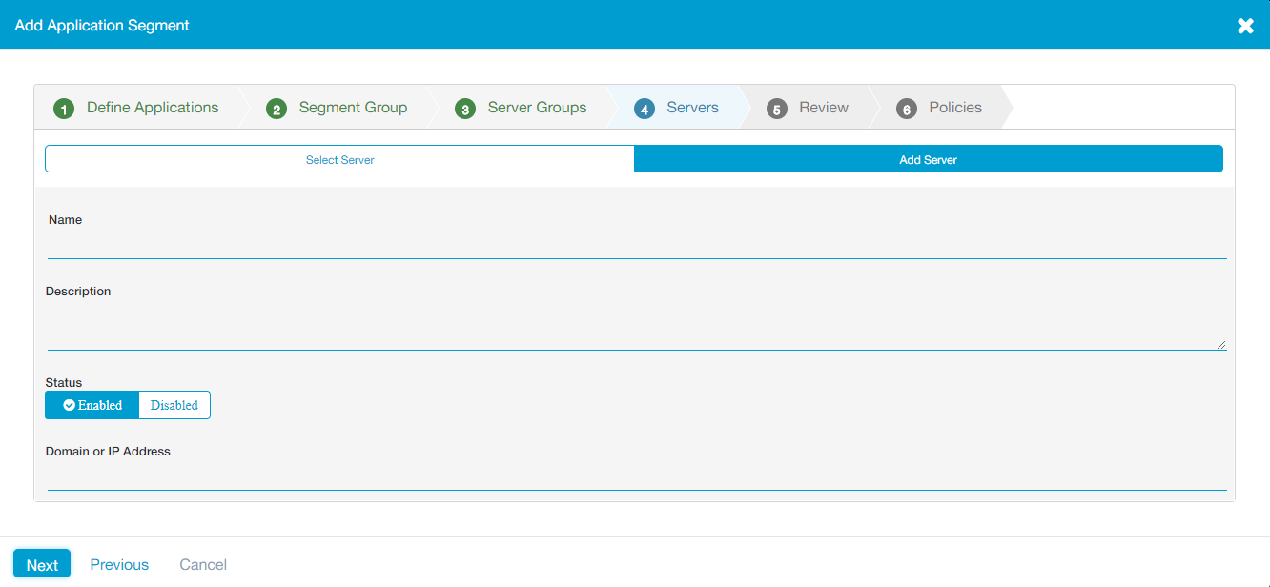Switch to the Add Server option
This screenshot has height=587, width=1270.
pyautogui.click(x=928, y=159)
